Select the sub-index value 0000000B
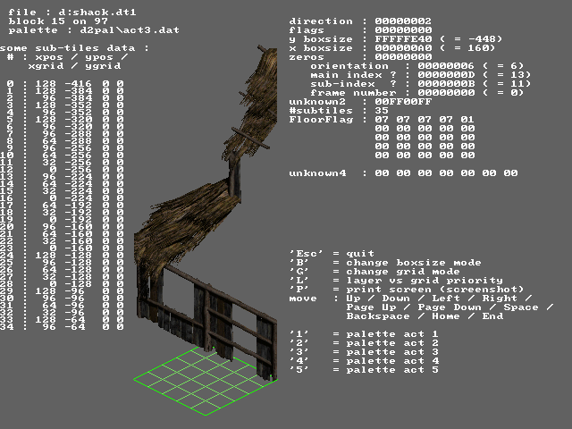 (x=446, y=84)
